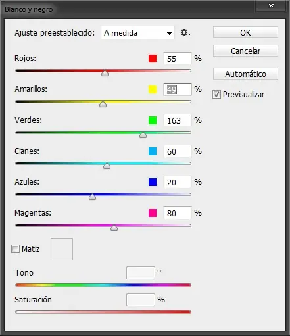Open the Matiz tint color box
The image size is (290, 336).
(x=62, y=249)
